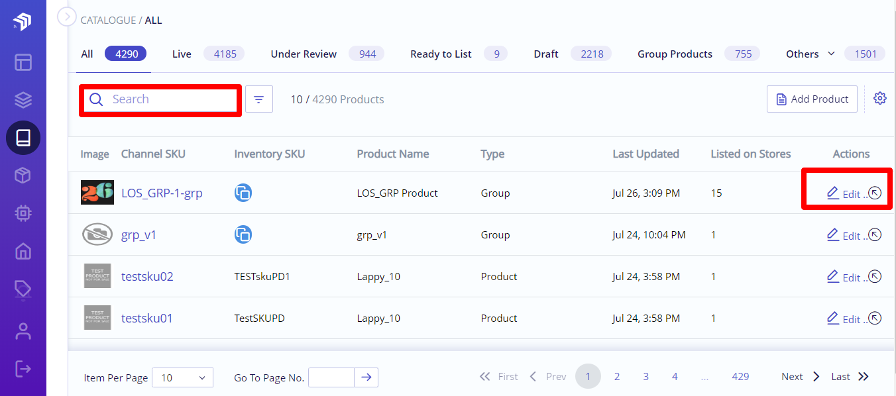Select the All tab
The height and width of the screenshot is (396, 896).
click(x=113, y=54)
